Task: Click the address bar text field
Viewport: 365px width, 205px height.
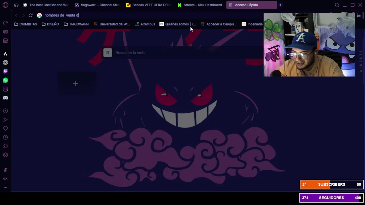Action: [x=153, y=15]
